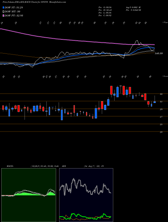Image resolution: width=168 pixels, height=222 pixels.
Task: Open the green MACD histogram chart
Action: coord(29,195)
